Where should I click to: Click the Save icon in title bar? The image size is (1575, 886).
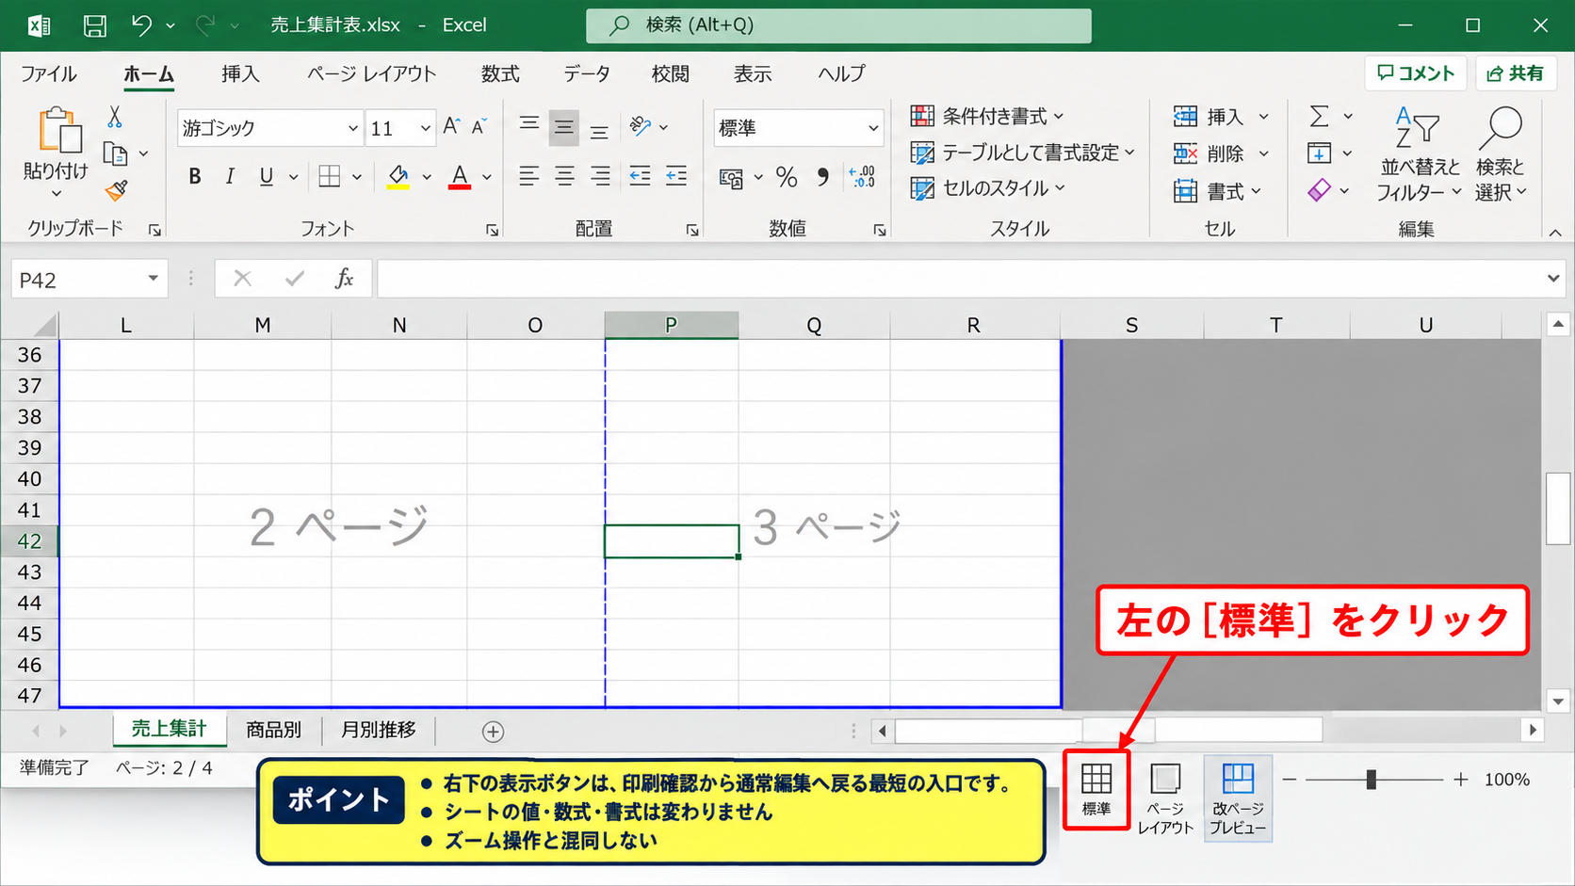[x=94, y=25]
